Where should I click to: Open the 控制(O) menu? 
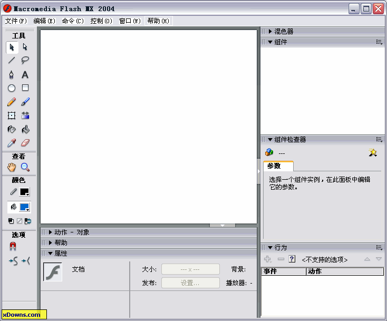tap(101, 21)
